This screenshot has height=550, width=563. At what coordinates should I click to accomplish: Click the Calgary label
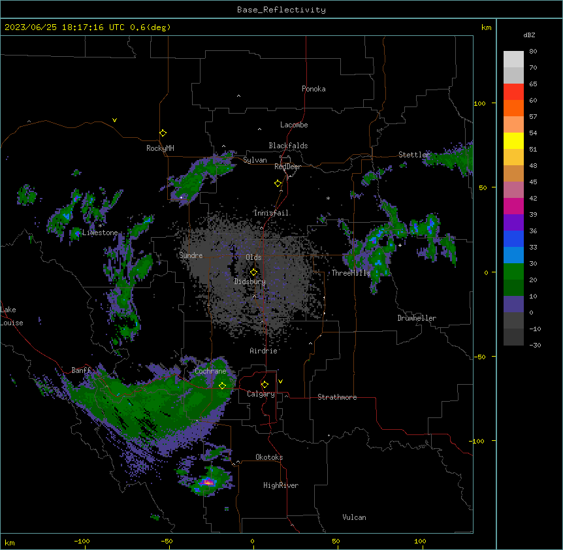click(x=261, y=394)
